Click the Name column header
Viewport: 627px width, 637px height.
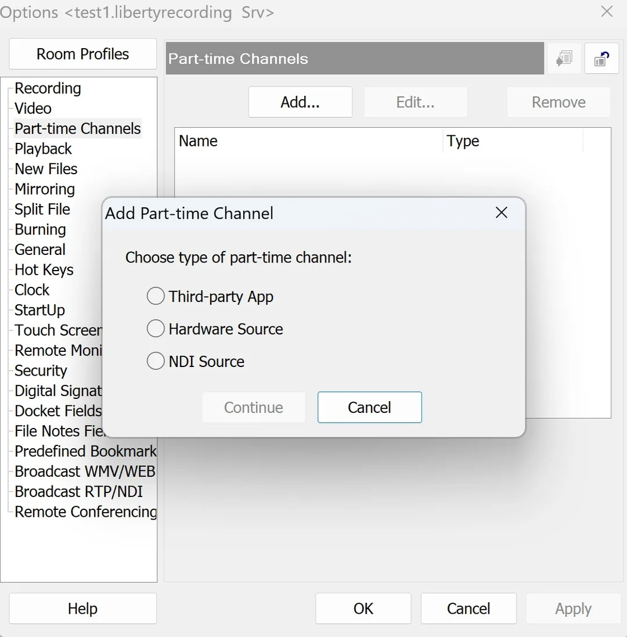point(309,141)
